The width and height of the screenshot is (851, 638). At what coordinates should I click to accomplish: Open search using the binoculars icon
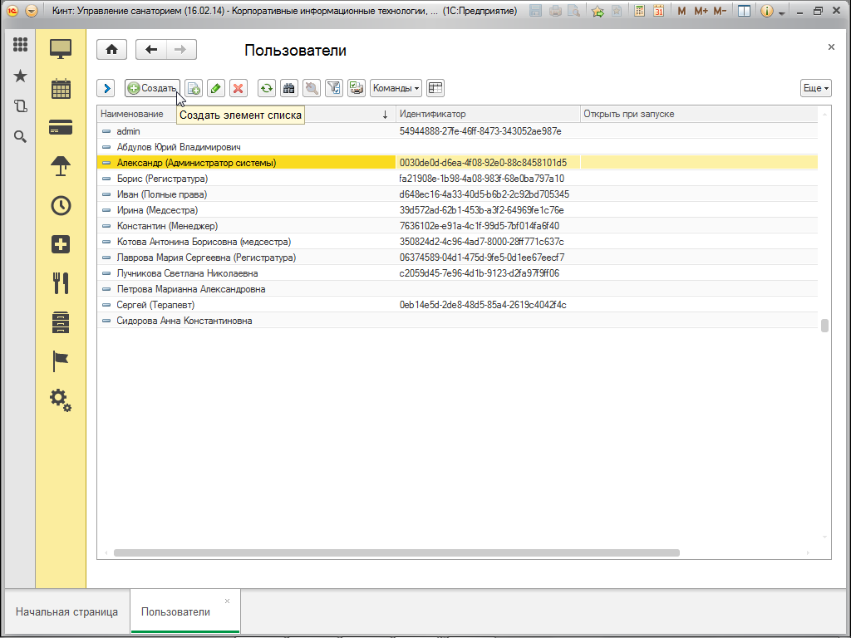click(x=289, y=88)
